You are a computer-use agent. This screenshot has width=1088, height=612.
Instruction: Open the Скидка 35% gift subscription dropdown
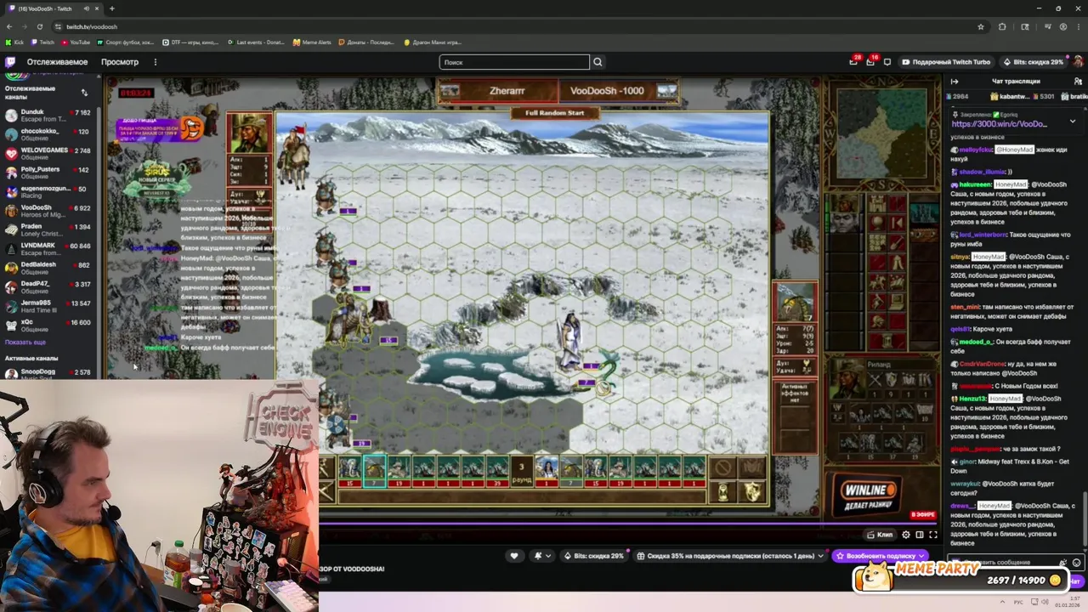730,556
